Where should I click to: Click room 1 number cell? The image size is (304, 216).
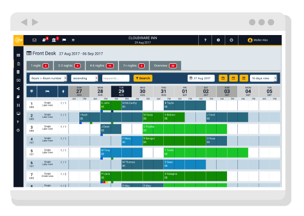coord(32,105)
